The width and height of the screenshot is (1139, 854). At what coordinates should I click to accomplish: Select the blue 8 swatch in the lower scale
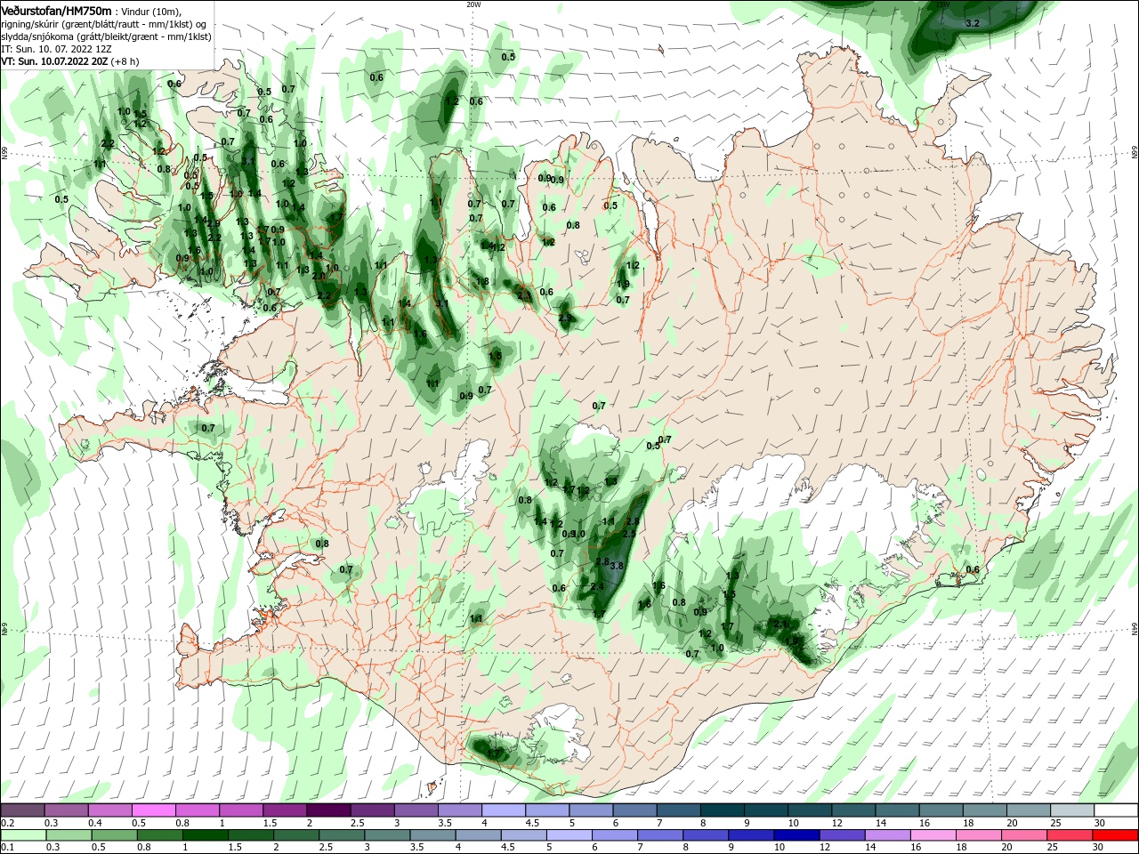point(706,835)
